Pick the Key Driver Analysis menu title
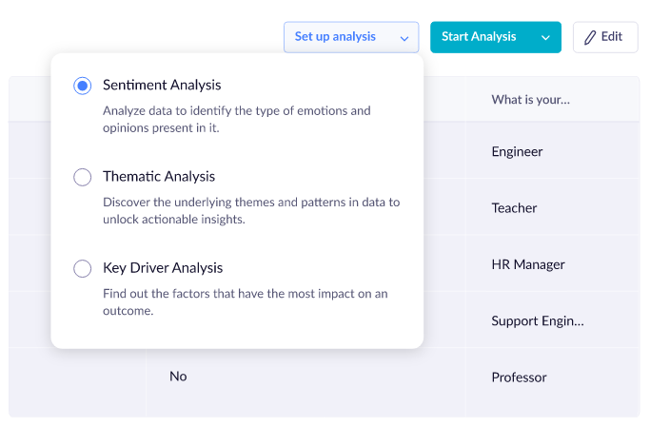650x426 pixels. (x=163, y=268)
